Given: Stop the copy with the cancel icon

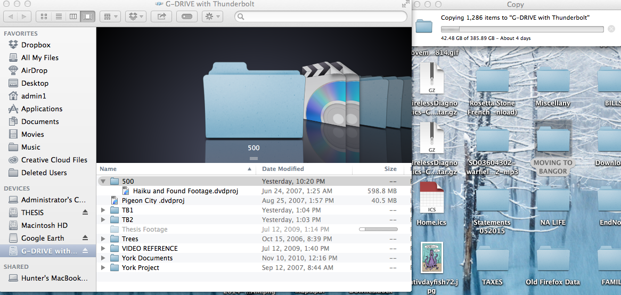Looking at the screenshot, I should tap(611, 29).
